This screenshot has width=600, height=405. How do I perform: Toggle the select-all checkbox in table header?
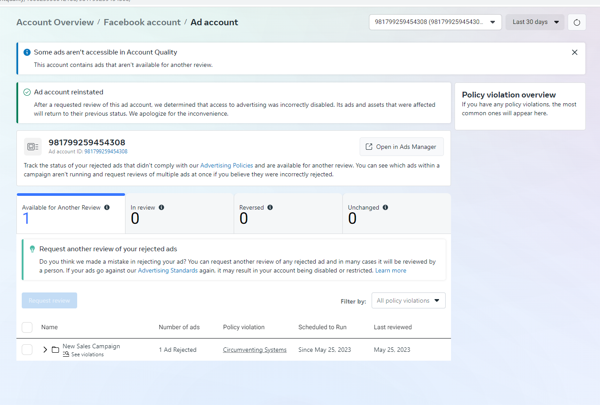[27, 327]
